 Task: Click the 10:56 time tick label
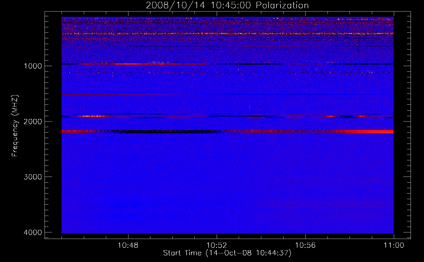tap(305, 245)
